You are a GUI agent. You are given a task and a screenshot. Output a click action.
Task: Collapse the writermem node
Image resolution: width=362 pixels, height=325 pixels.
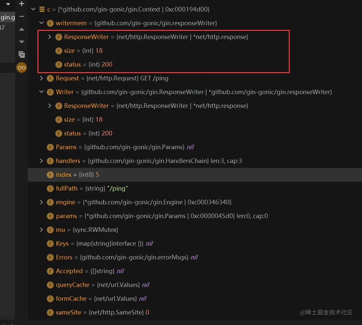pyautogui.click(x=42, y=23)
